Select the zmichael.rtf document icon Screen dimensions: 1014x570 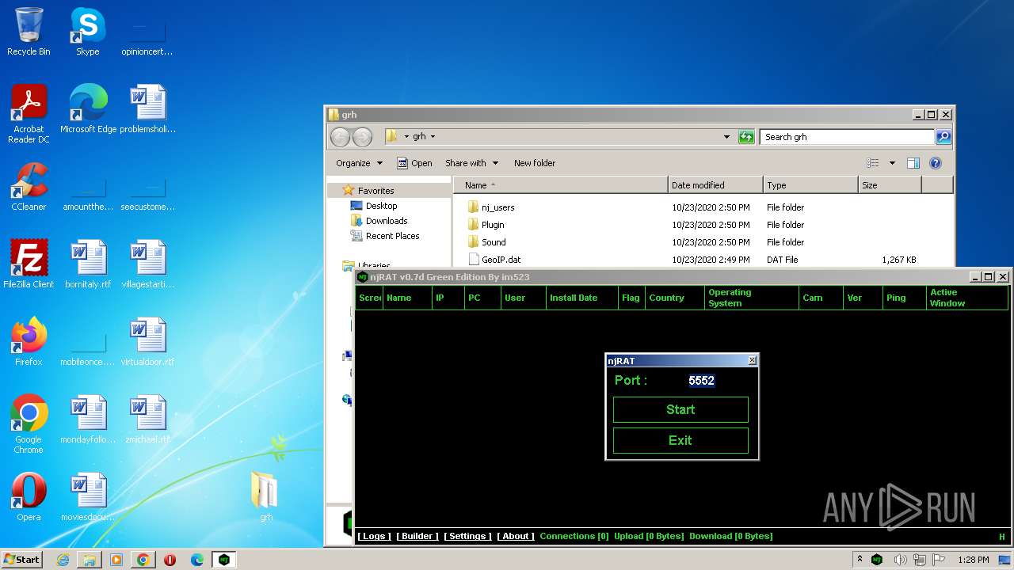(x=147, y=420)
